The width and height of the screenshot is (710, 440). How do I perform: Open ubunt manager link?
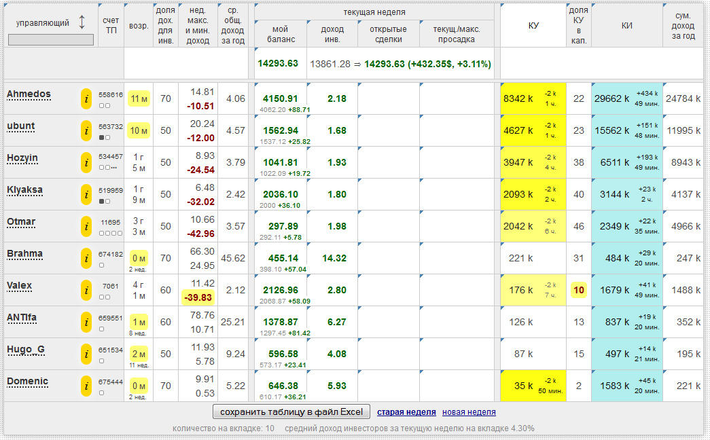coord(21,126)
